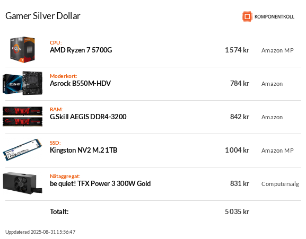Select Kingston NV2 M.2 1TB product name
The image size is (306, 239).
point(83,150)
